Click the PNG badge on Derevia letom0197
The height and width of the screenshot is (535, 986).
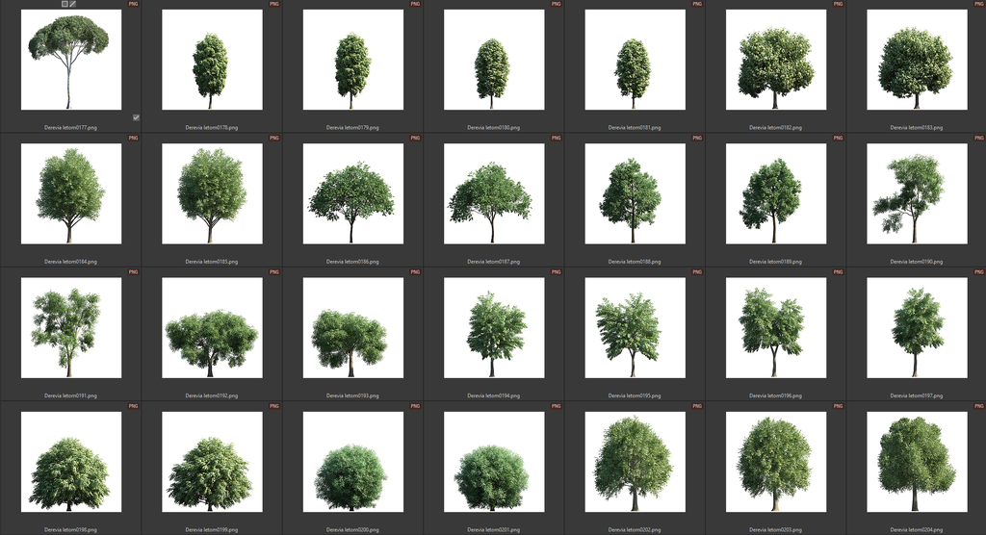point(978,272)
